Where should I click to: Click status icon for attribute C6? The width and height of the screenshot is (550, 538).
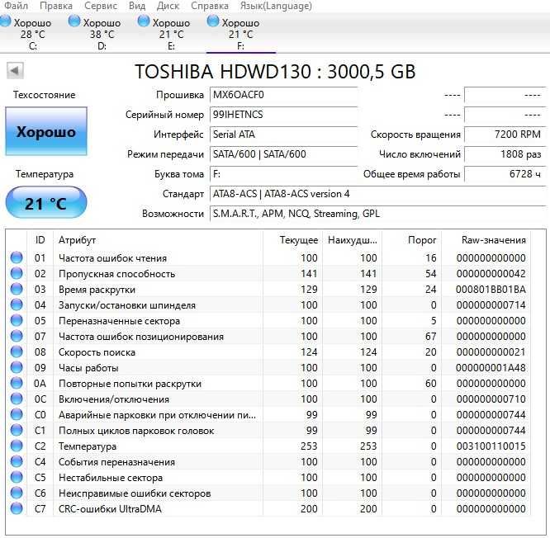(17, 493)
